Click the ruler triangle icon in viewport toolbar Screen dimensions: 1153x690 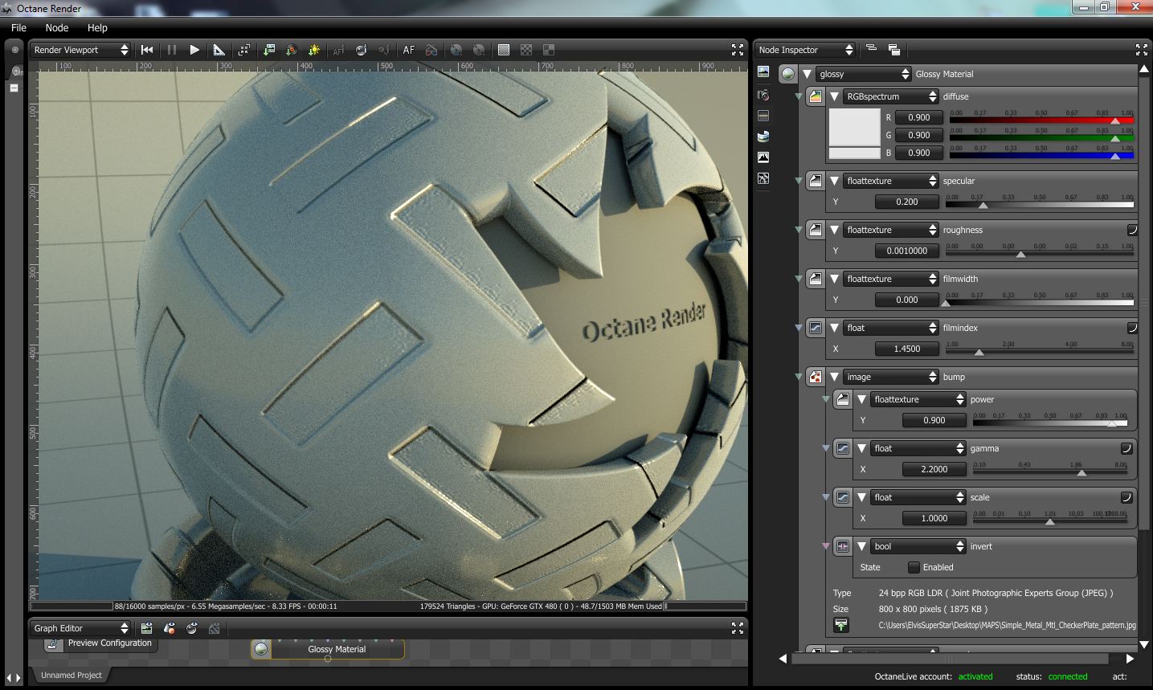coord(219,50)
